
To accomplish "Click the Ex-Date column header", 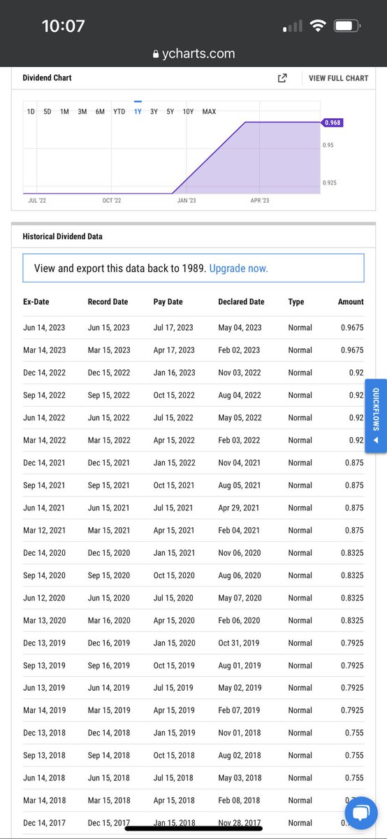I will point(36,302).
